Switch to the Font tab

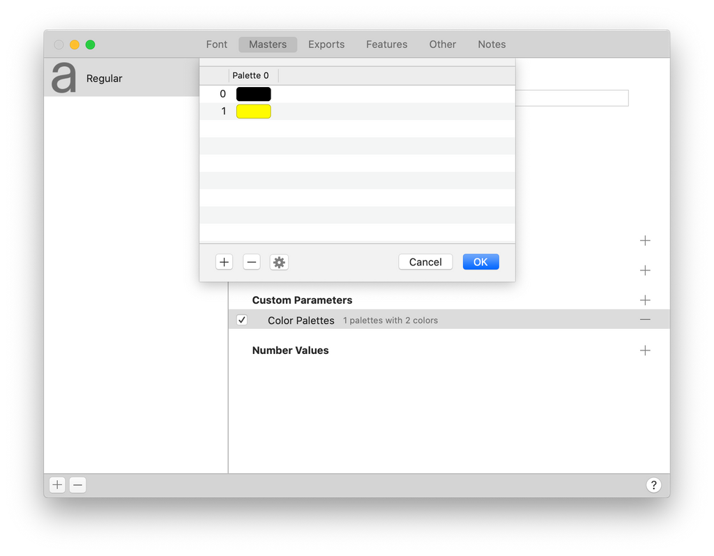[x=216, y=44]
